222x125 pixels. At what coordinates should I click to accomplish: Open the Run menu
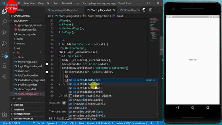pyautogui.click(x=56, y=3)
